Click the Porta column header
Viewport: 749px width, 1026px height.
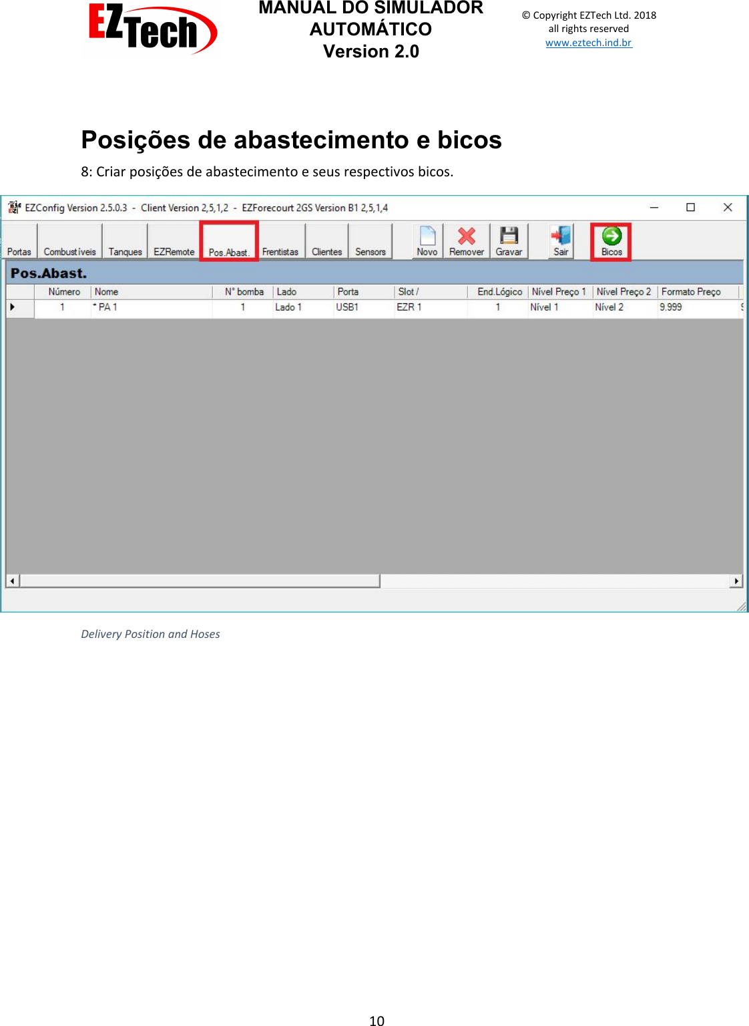[364, 292]
